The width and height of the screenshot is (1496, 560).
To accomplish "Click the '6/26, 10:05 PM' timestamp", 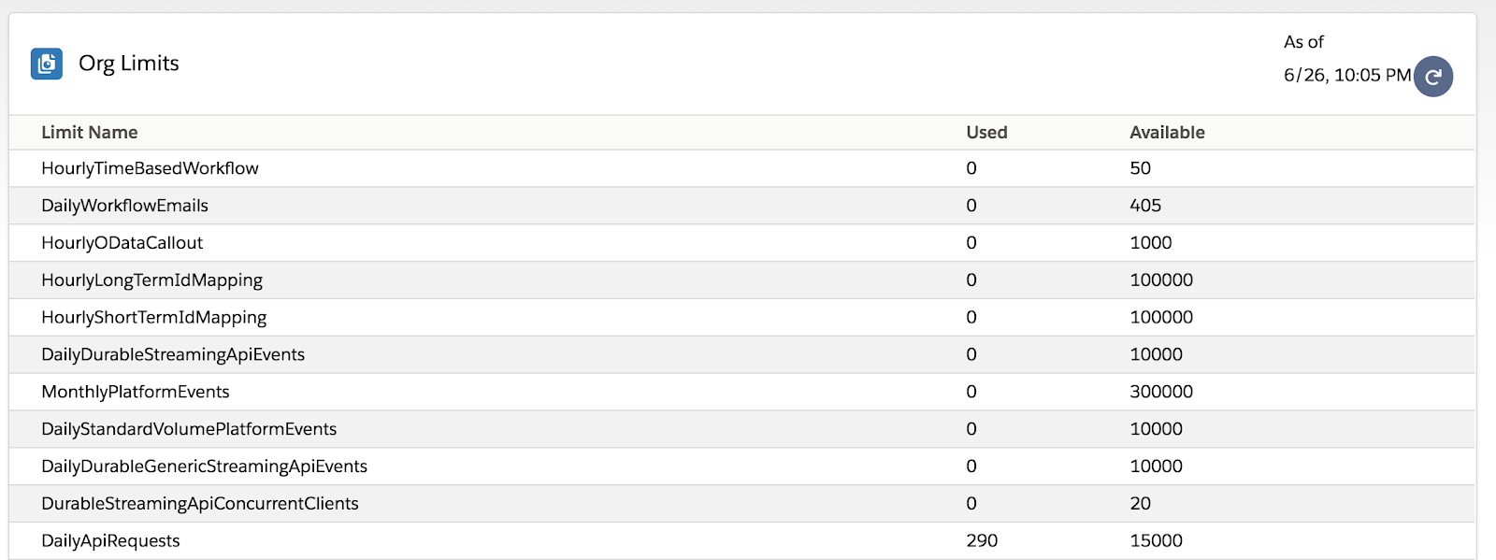I will pos(1347,76).
